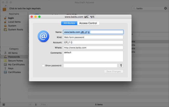Clear the baidu search text
Viewport: 169px width, 107px height.
[x=165, y=8]
